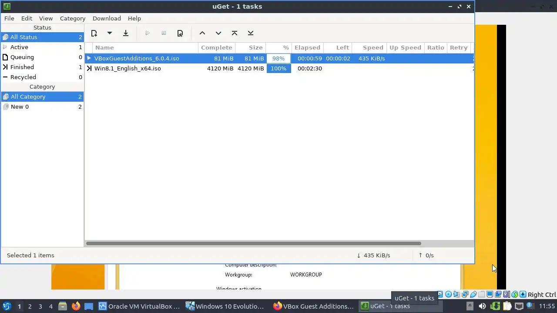This screenshot has height=313, width=557.
Task: Sort by the Up Speed column header
Action: pos(406,47)
